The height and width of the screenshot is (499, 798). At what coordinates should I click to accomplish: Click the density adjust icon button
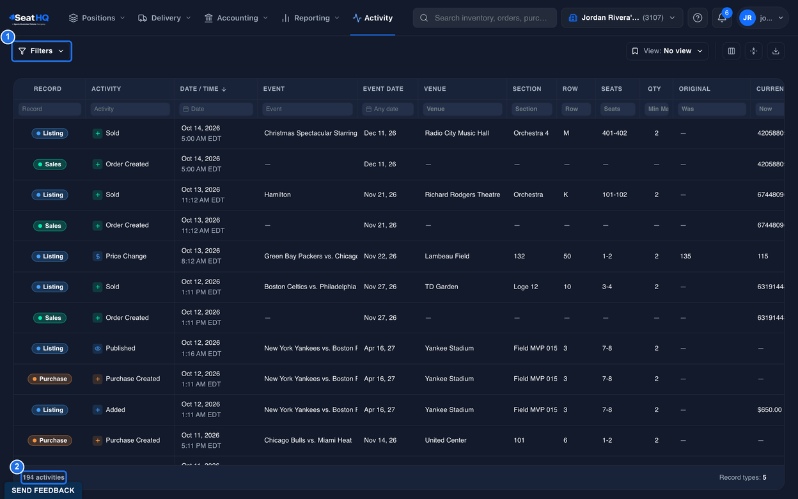[x=754, y=51]
